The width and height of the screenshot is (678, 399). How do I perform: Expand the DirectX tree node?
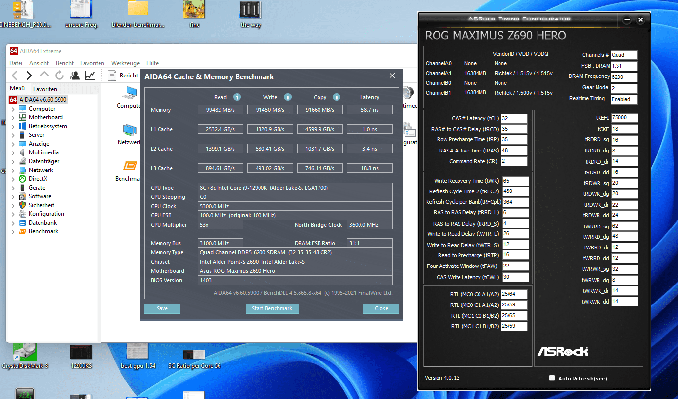point(13,179)
